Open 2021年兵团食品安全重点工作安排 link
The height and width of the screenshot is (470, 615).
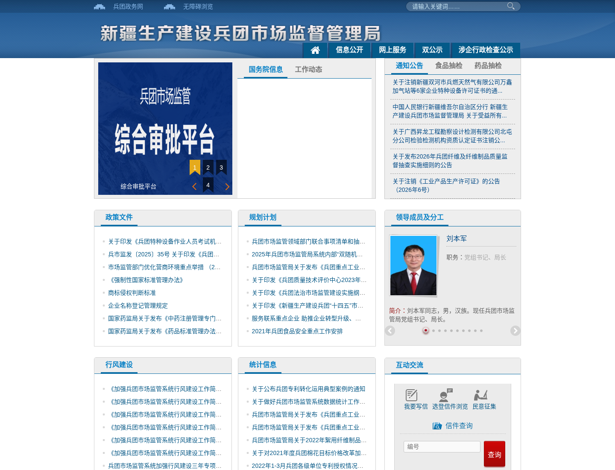tap(297, 331)
